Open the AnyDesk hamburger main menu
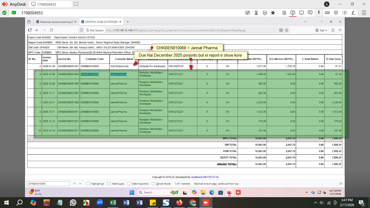370x208 pixels. pos(364,13)
